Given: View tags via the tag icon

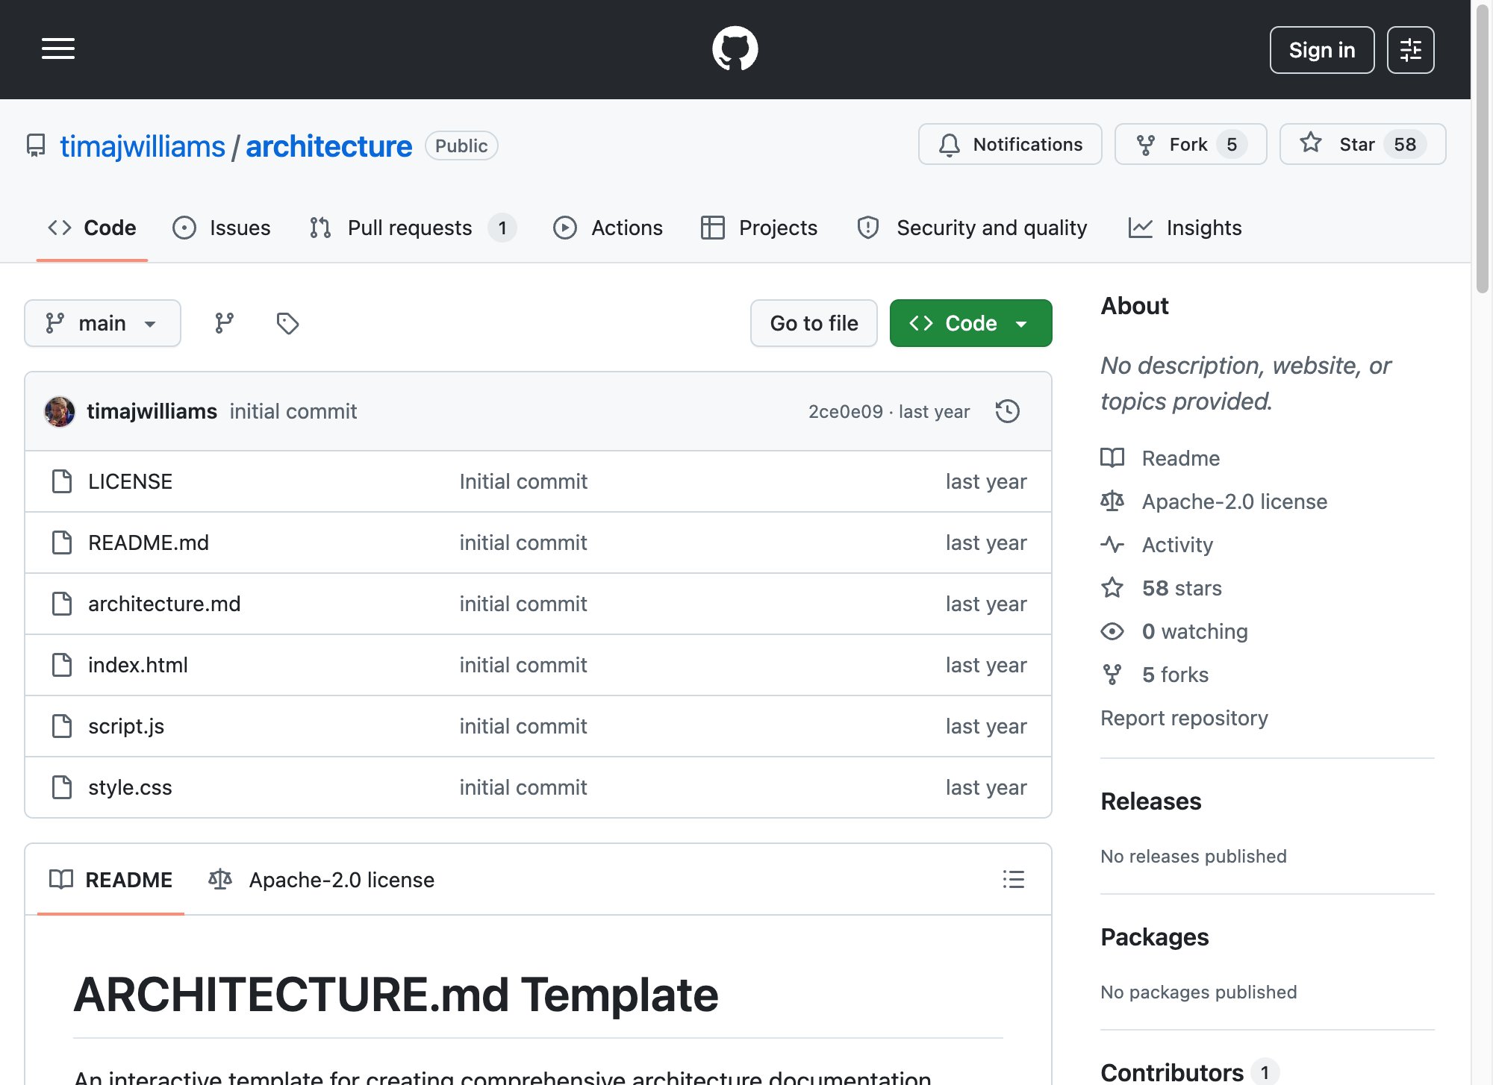Looking at the screenshot, I should click(287, 323).
